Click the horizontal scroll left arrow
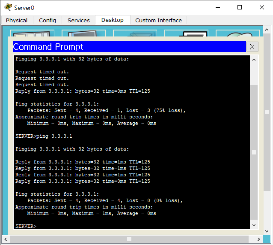Image resolution: width=273 pixels, height=245 pixels. point(6,239)
